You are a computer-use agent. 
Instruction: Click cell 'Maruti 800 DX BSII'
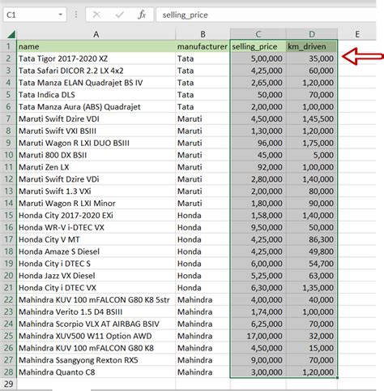point(96,155)
